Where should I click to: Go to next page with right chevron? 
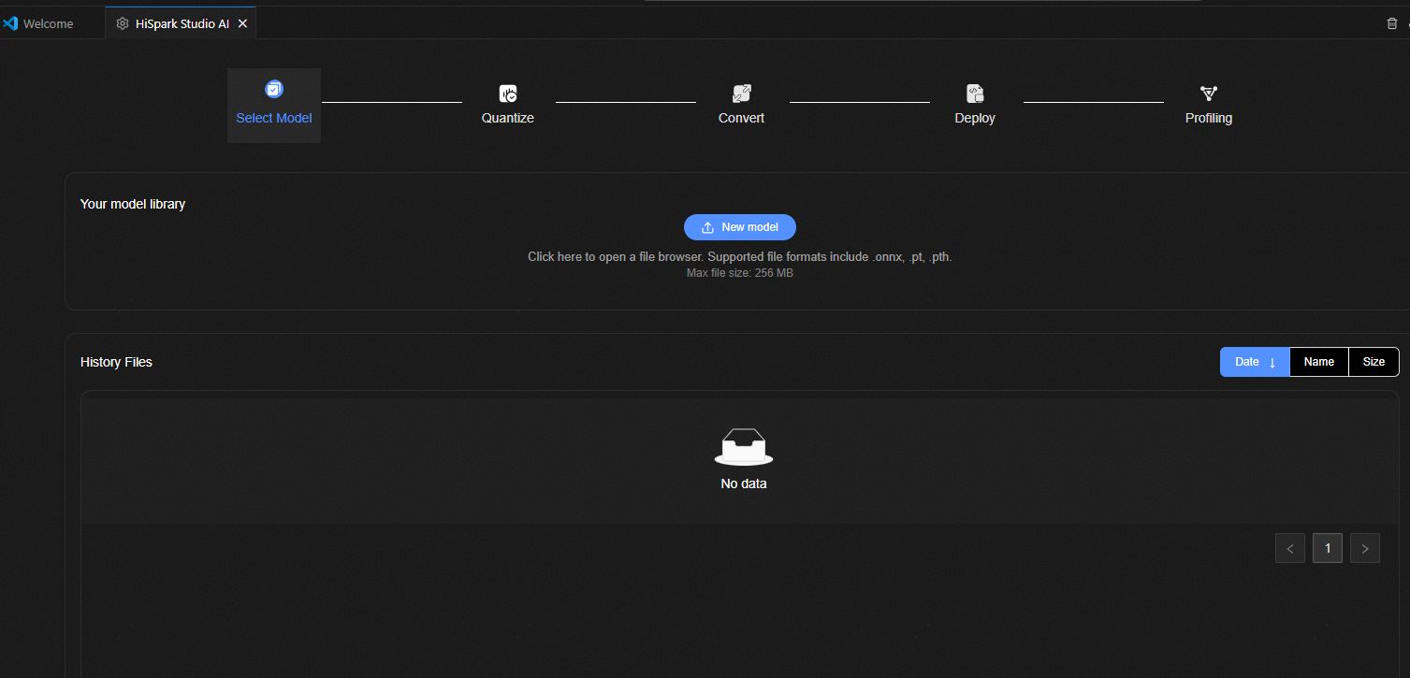pyautogui.click(x=1365, y=548)
